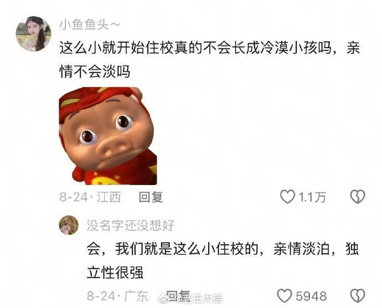Viewport: 382px width, 308px height.
Task: Click the 5948 like count
Action: [311, 296]
